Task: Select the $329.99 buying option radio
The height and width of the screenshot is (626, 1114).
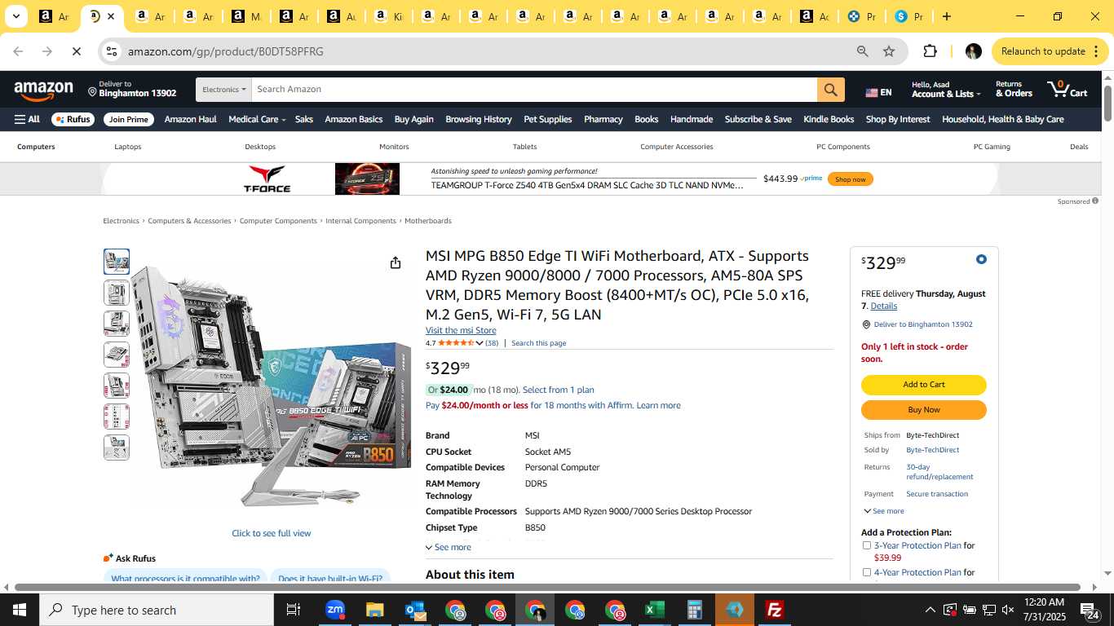Action: click(x=981, y=259)
